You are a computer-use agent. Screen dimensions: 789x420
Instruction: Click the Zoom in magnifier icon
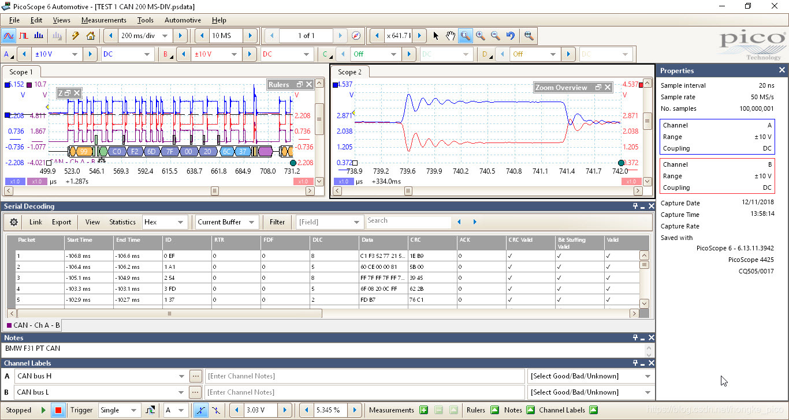[481, 36]
